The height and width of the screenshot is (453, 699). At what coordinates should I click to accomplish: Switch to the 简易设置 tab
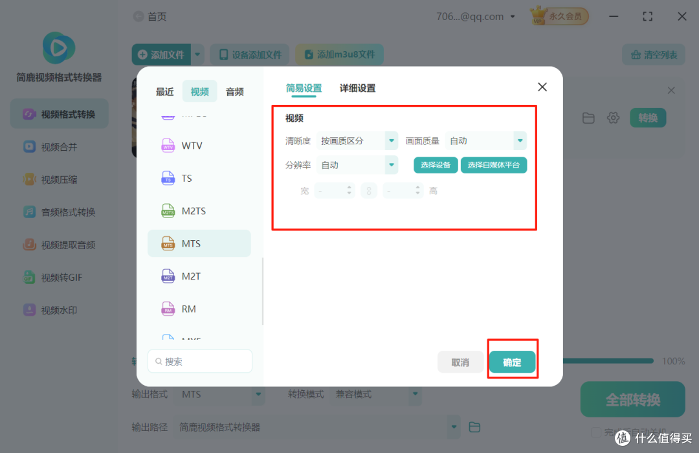pos(304,88)
